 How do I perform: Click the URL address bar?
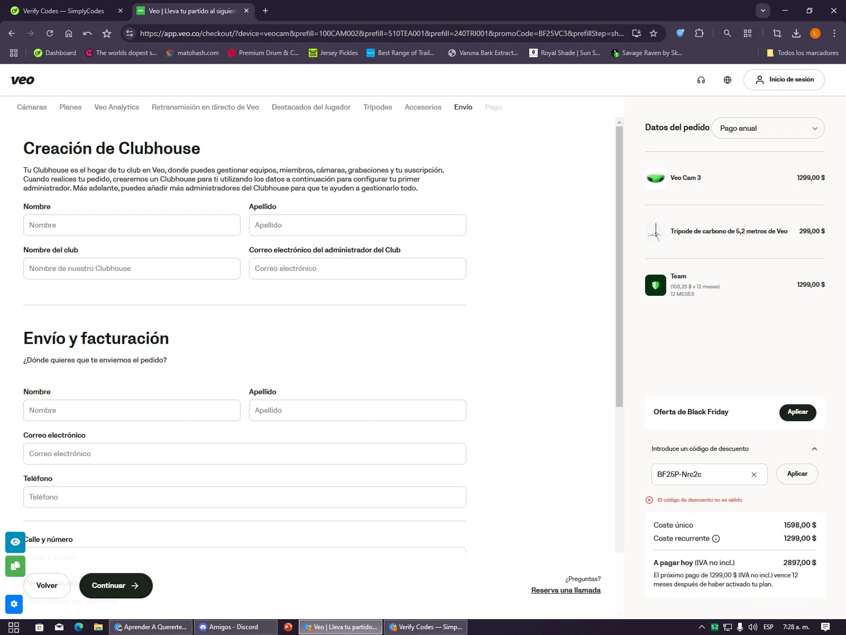click(x=381, y=33)
